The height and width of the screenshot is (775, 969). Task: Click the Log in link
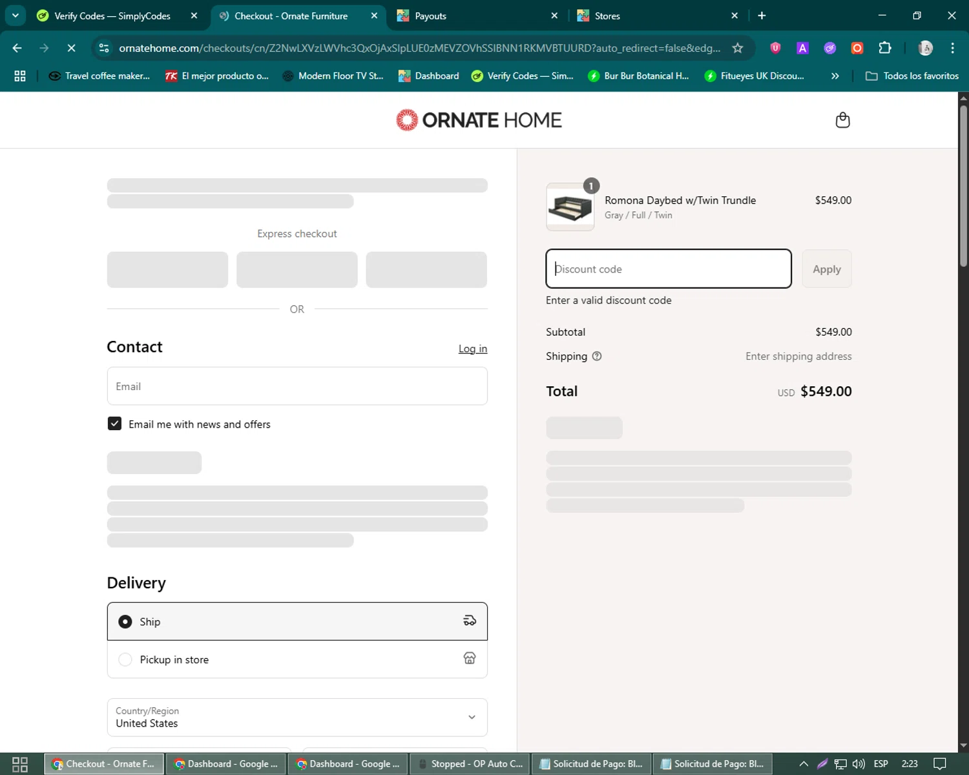[x=473, y=349]
